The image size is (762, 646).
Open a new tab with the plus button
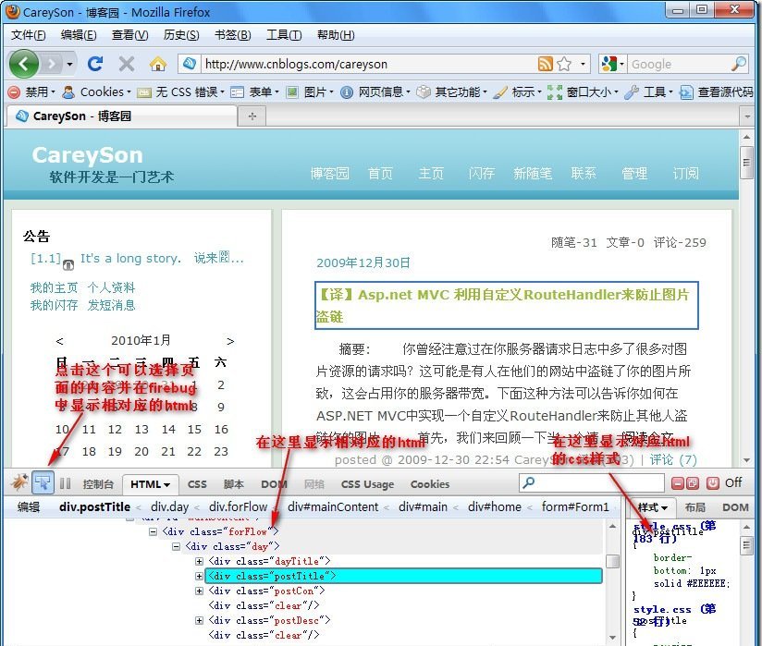[252, 116]
